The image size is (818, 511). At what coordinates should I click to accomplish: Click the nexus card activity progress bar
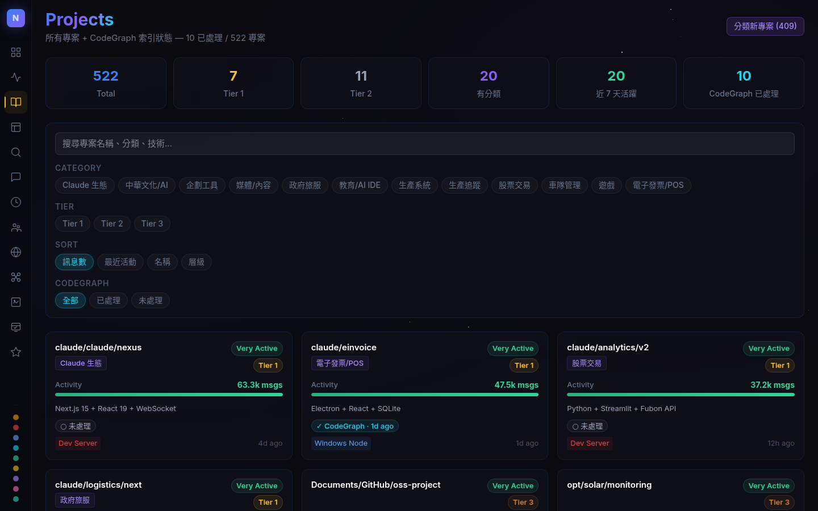pyautogui.click(x=169, y=395)
